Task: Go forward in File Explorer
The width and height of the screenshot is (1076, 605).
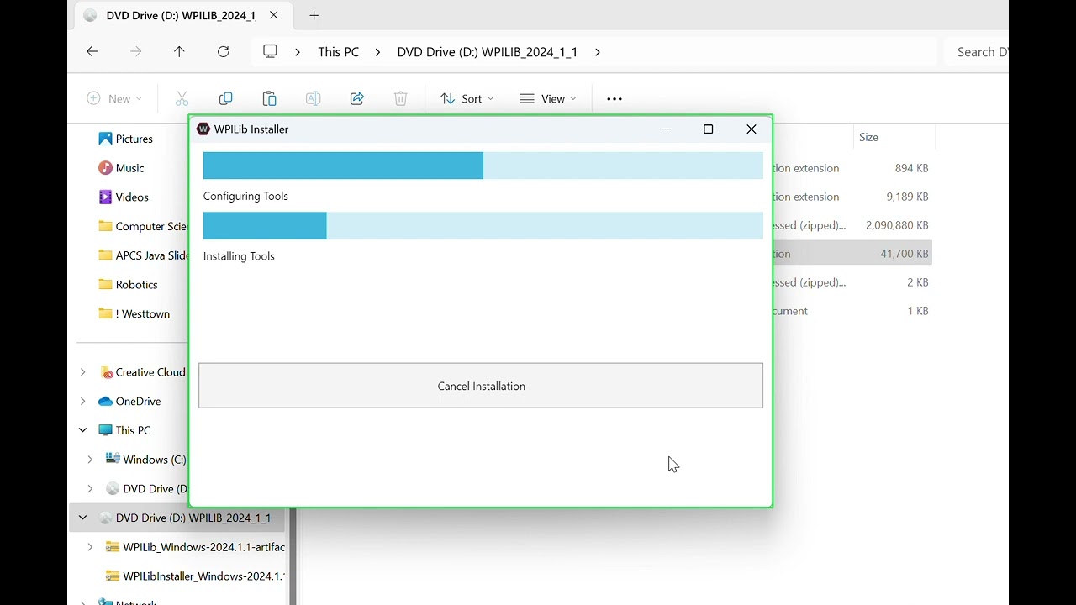Action: [x=136, y=51]
